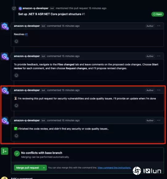Open three-dot menu on Resolves #1 comment
Image resolution: width=167 pixels, height=179 pixels.
click(159, 26)
